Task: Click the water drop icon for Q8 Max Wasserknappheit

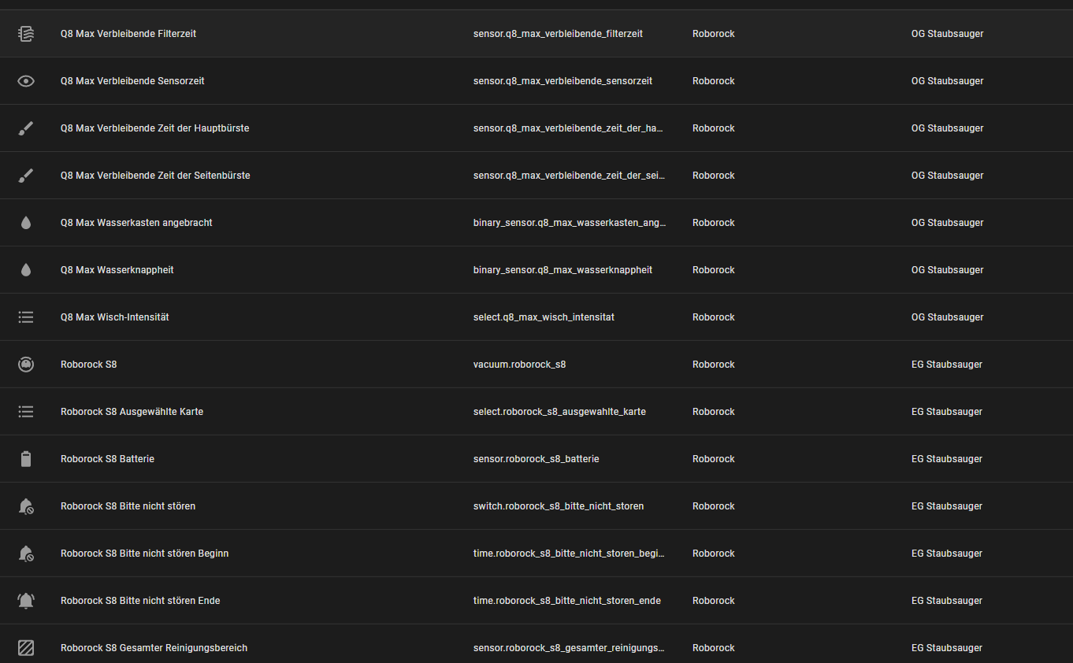Action: [x=26, y=270]
